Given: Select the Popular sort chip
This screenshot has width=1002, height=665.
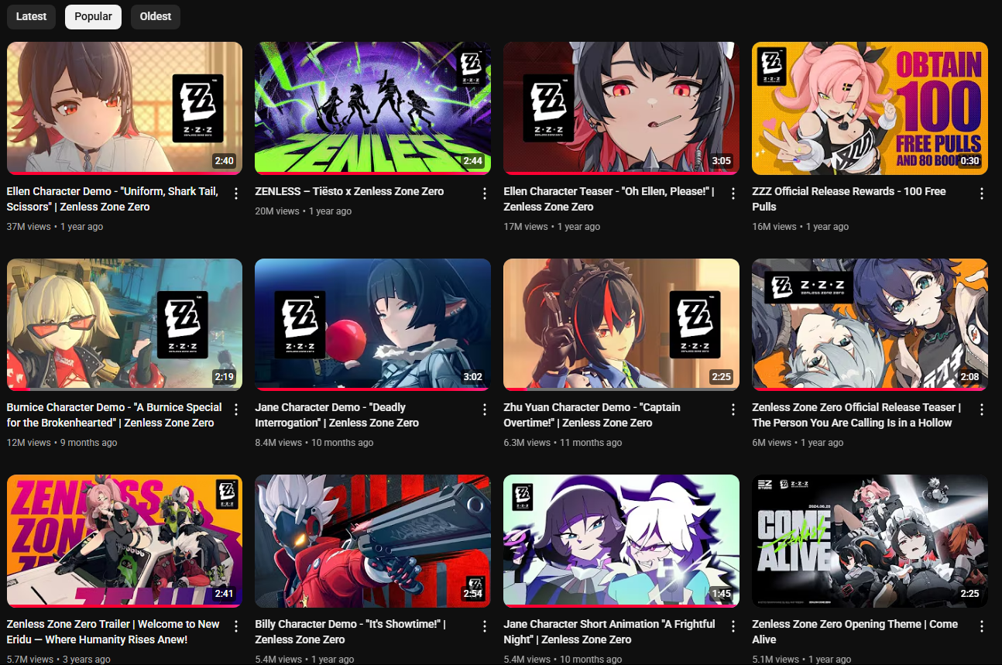Looking at the screenshot, I should tap(93, 16).
